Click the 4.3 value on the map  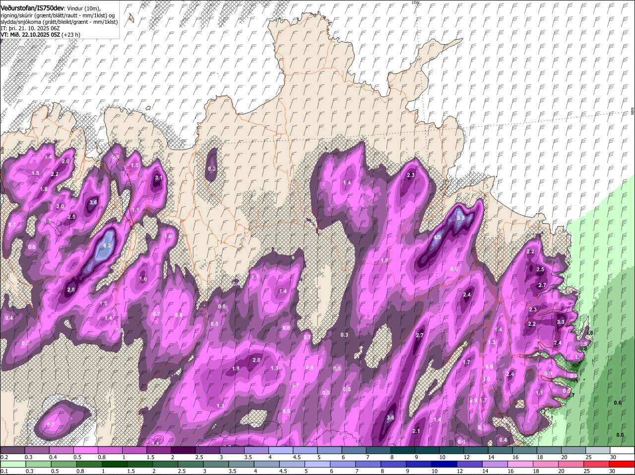pos(437,237)
